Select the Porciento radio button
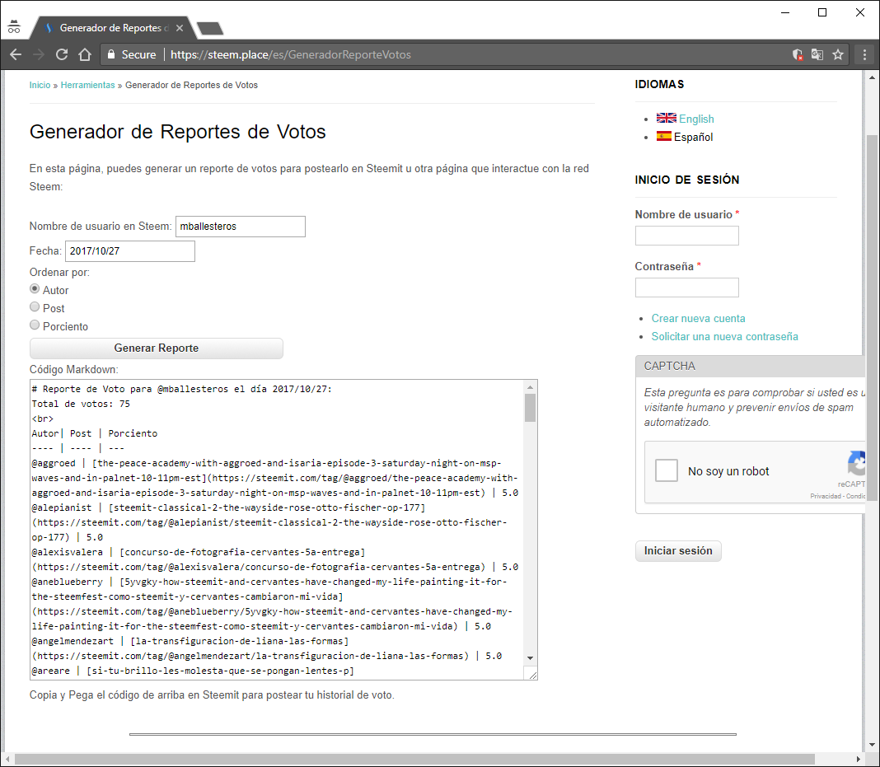The width and height of the screenshot is (880, 767). point(35,325)
